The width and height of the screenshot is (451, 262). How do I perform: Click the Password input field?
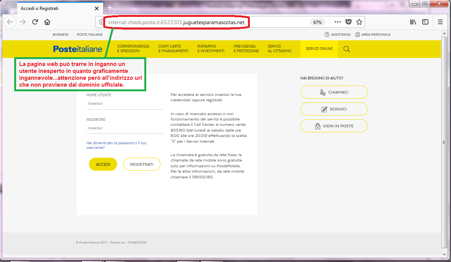click(124, 128)
